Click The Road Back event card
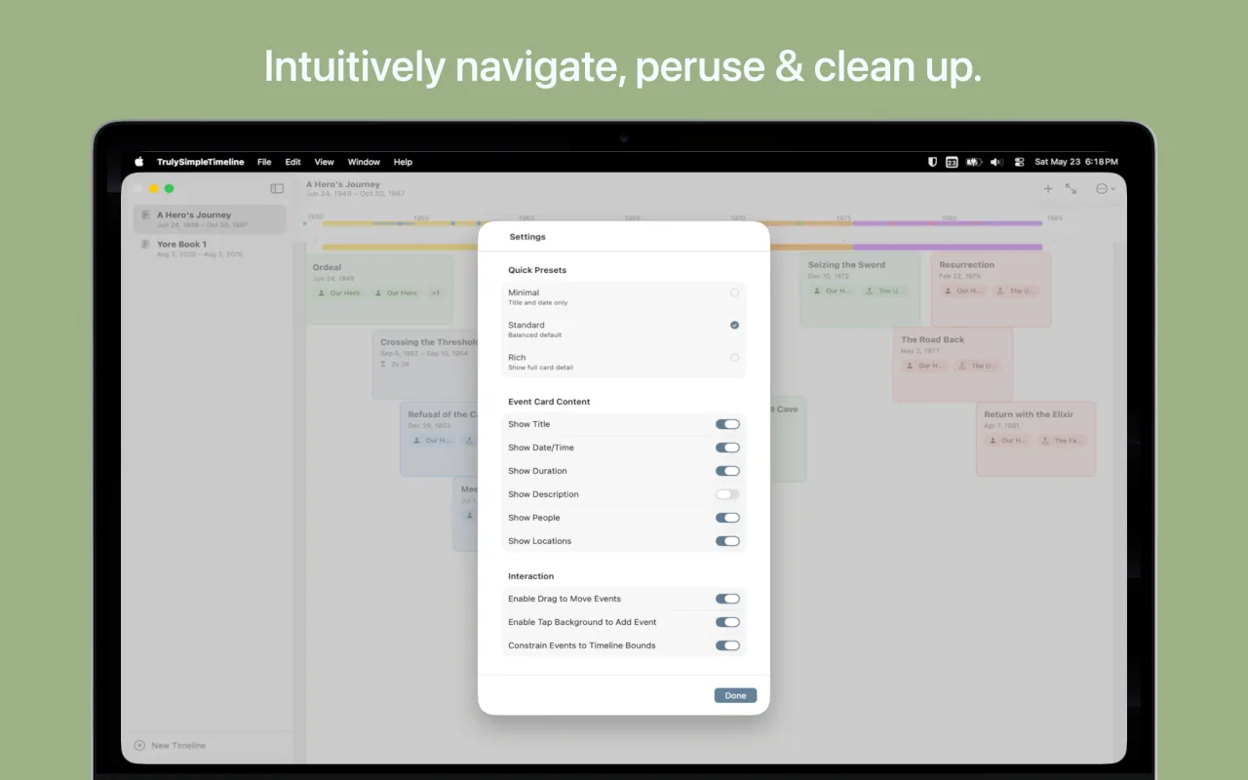The width and height of the screenshot is (1248, 780). [x=953, y=364]
